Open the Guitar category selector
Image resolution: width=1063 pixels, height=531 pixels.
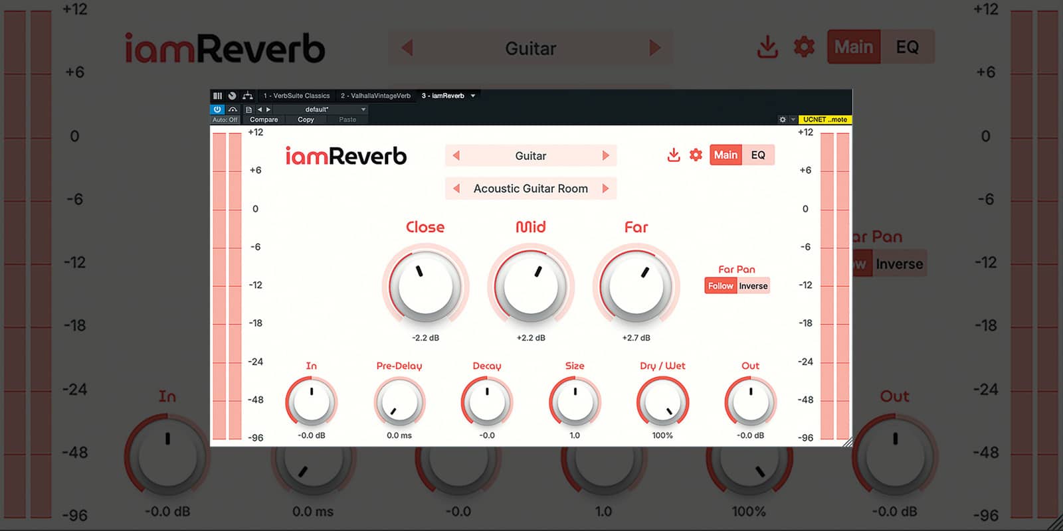pyautogui.click(x=531, y=155)
